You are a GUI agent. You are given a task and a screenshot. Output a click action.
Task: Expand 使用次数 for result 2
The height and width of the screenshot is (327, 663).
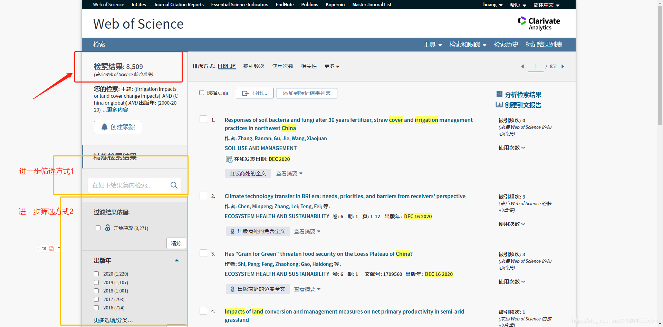pyautogui.click(x=512, y=224)
